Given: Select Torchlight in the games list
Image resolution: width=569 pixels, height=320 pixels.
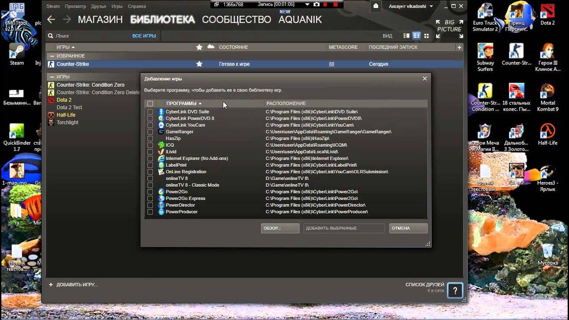Looking at the screenshot, I should 68,122.
